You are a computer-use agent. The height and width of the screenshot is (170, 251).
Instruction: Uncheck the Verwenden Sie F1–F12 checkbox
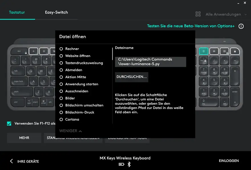9,124
